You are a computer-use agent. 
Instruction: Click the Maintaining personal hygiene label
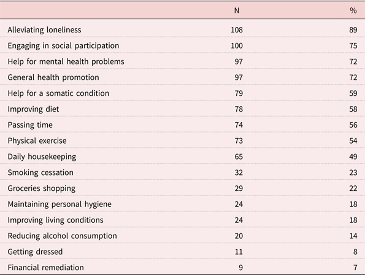(x=60, y=204)
